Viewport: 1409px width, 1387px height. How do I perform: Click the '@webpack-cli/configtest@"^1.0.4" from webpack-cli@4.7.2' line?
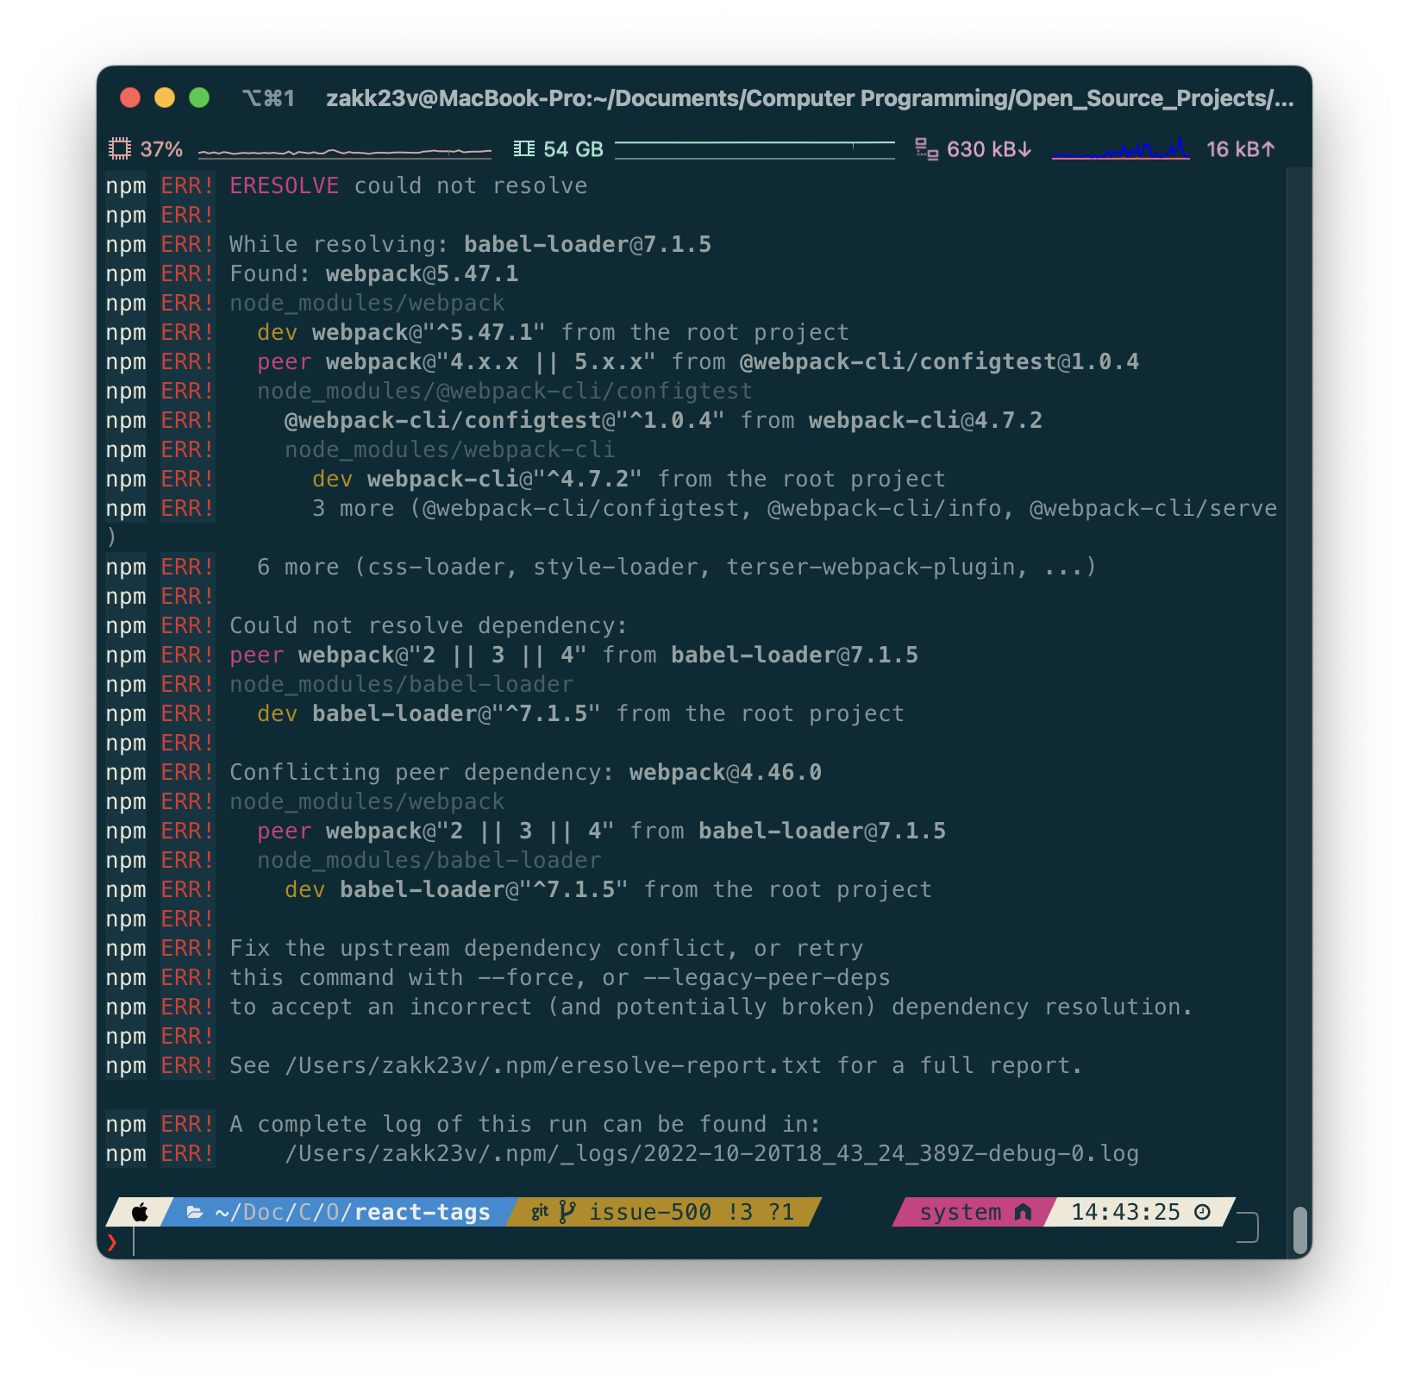pos(663,420)
